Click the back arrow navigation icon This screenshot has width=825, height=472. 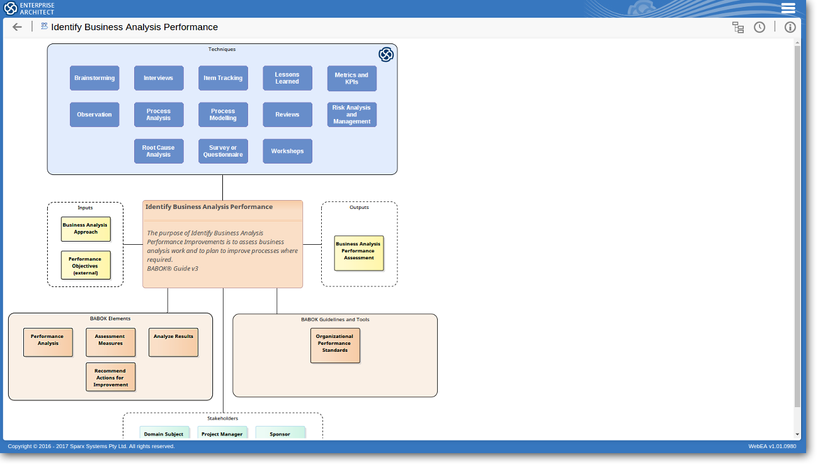17,27
